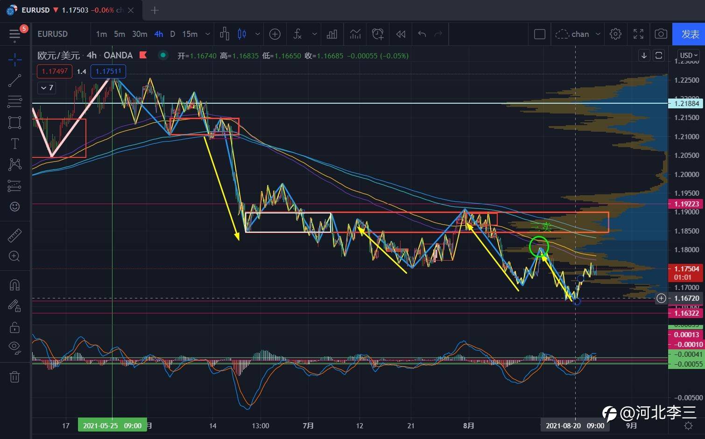Take a chart snapshot with camera icon
This screenshot has width=705, height=439.
pos(661,34)
